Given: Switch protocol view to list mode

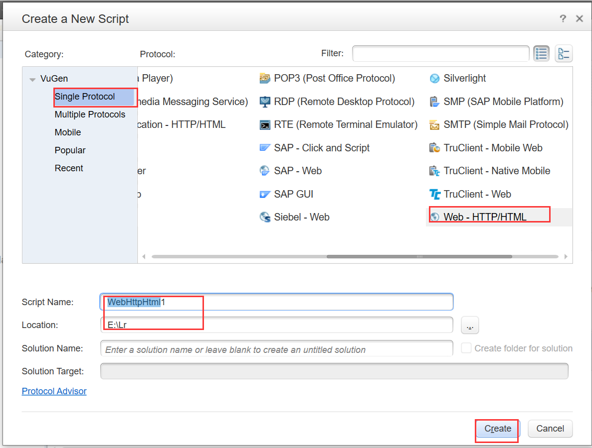Looking at the screenshot, I should tap(541, 53).
